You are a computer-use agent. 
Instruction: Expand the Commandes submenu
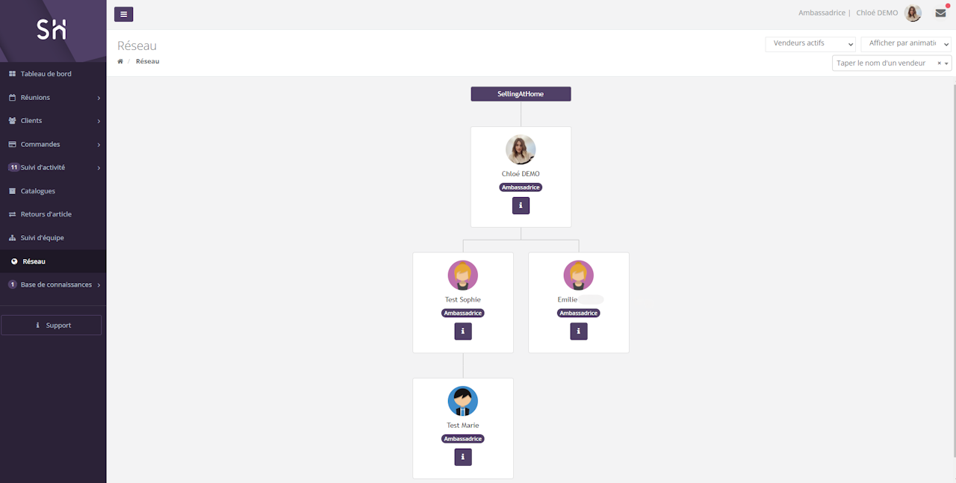[53, 144]
